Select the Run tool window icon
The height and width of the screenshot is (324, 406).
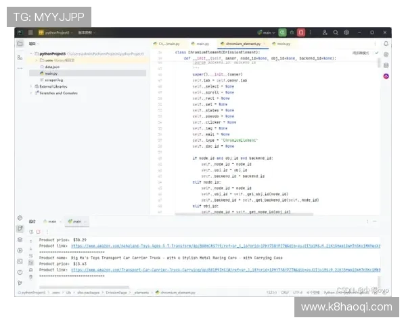click(x=20, y=228)
